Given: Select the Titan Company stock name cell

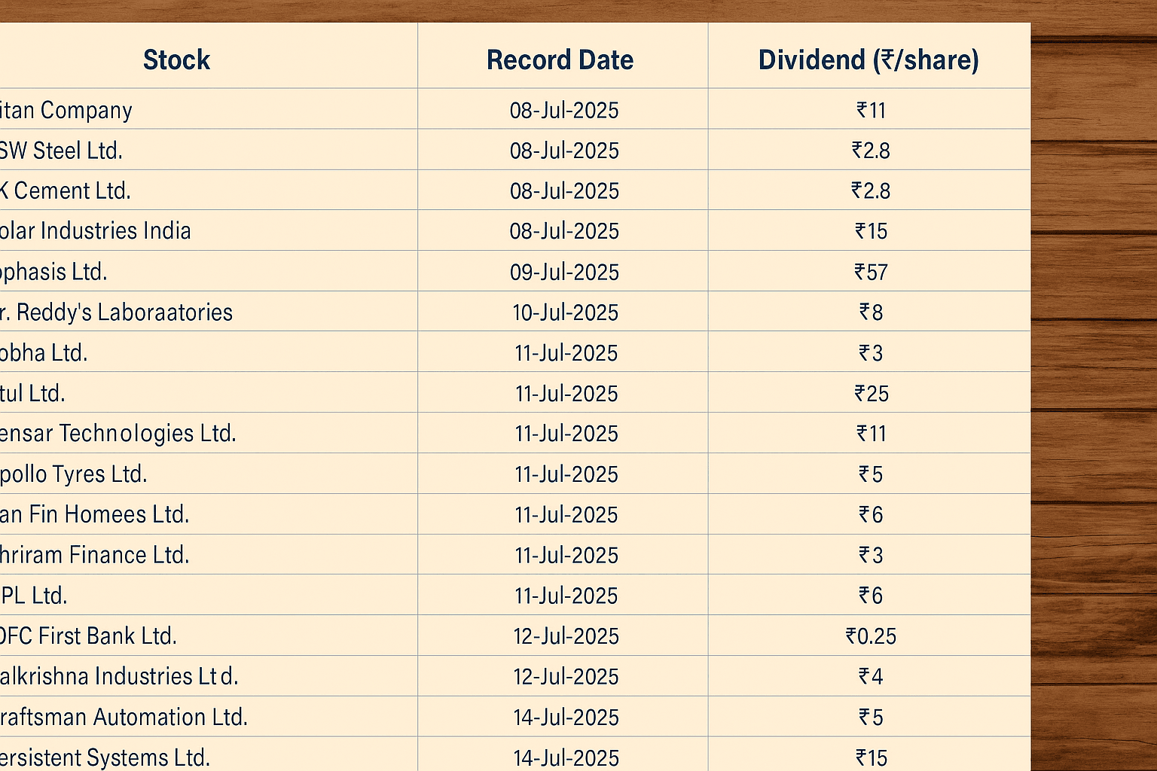Looking at the screenshot, I should [66, 110].
